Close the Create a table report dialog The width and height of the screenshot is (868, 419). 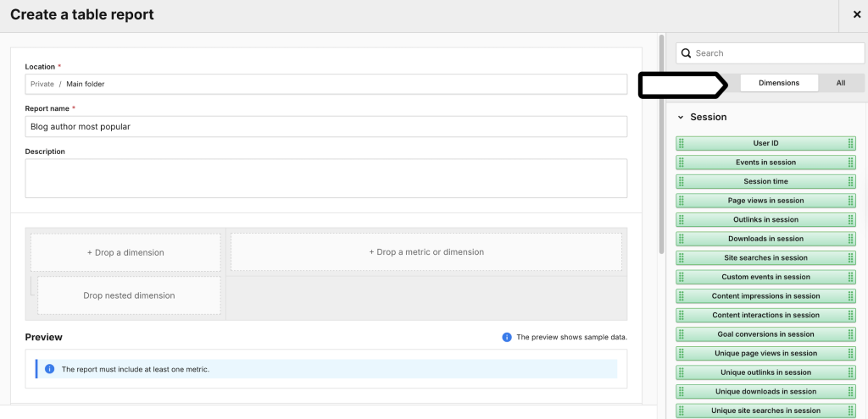[x=857, y=15]
